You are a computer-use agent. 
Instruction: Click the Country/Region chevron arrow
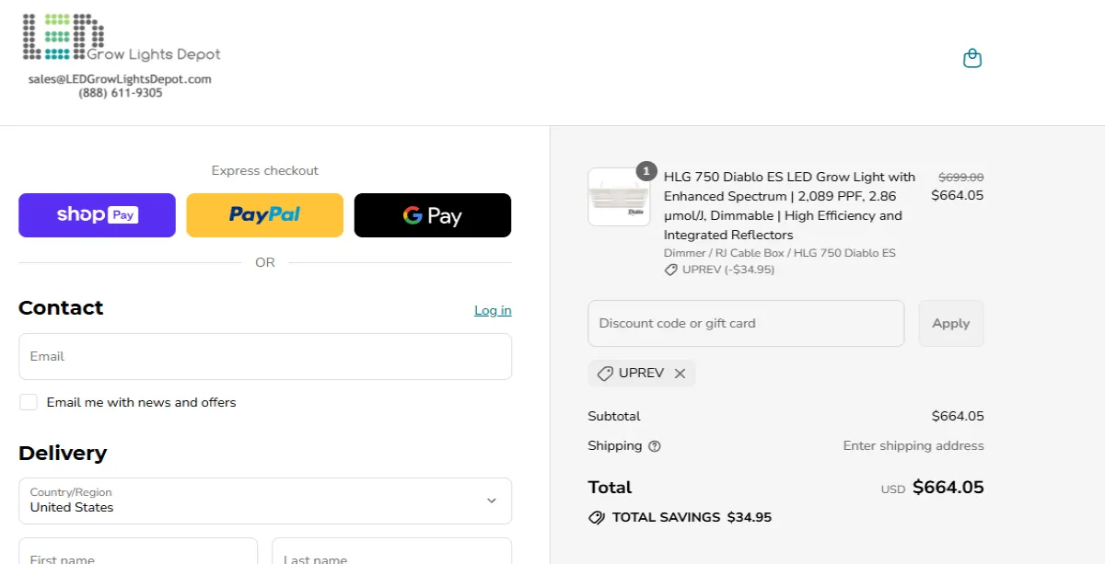point(492,501)
